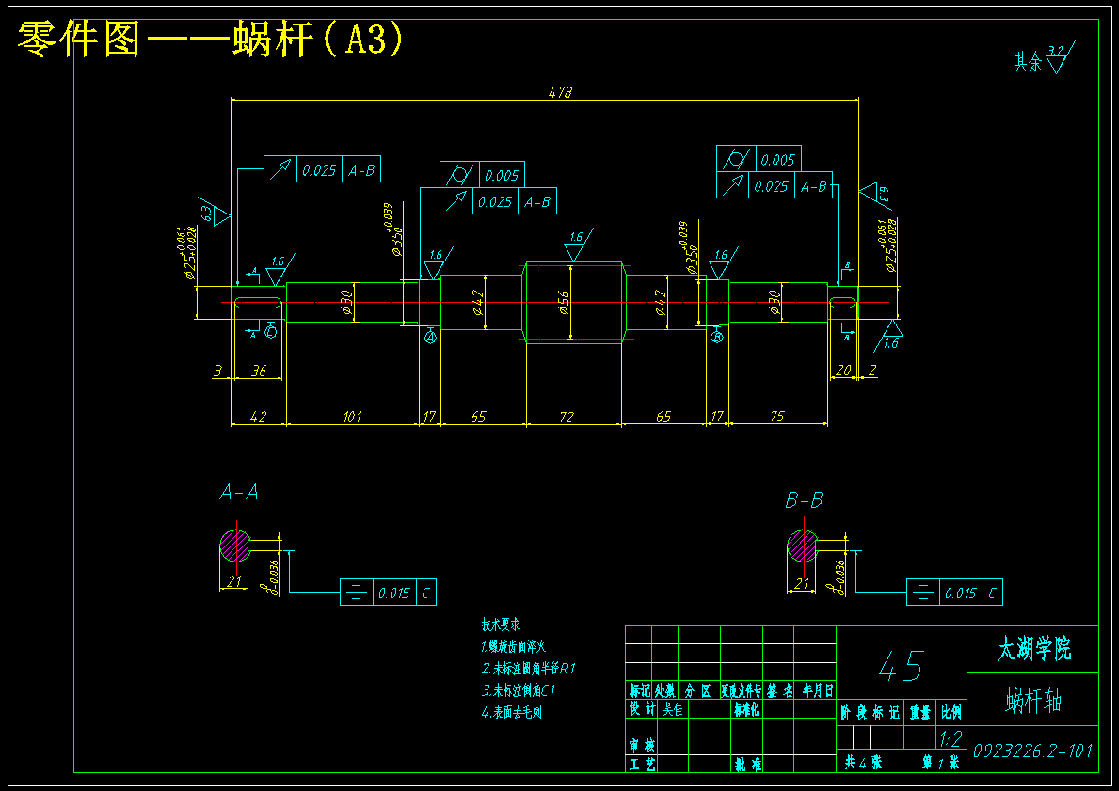This screenshot has width=1119, height=791.
Task: Click the part name "蜗杆轴"
Action: point(1034,701)
